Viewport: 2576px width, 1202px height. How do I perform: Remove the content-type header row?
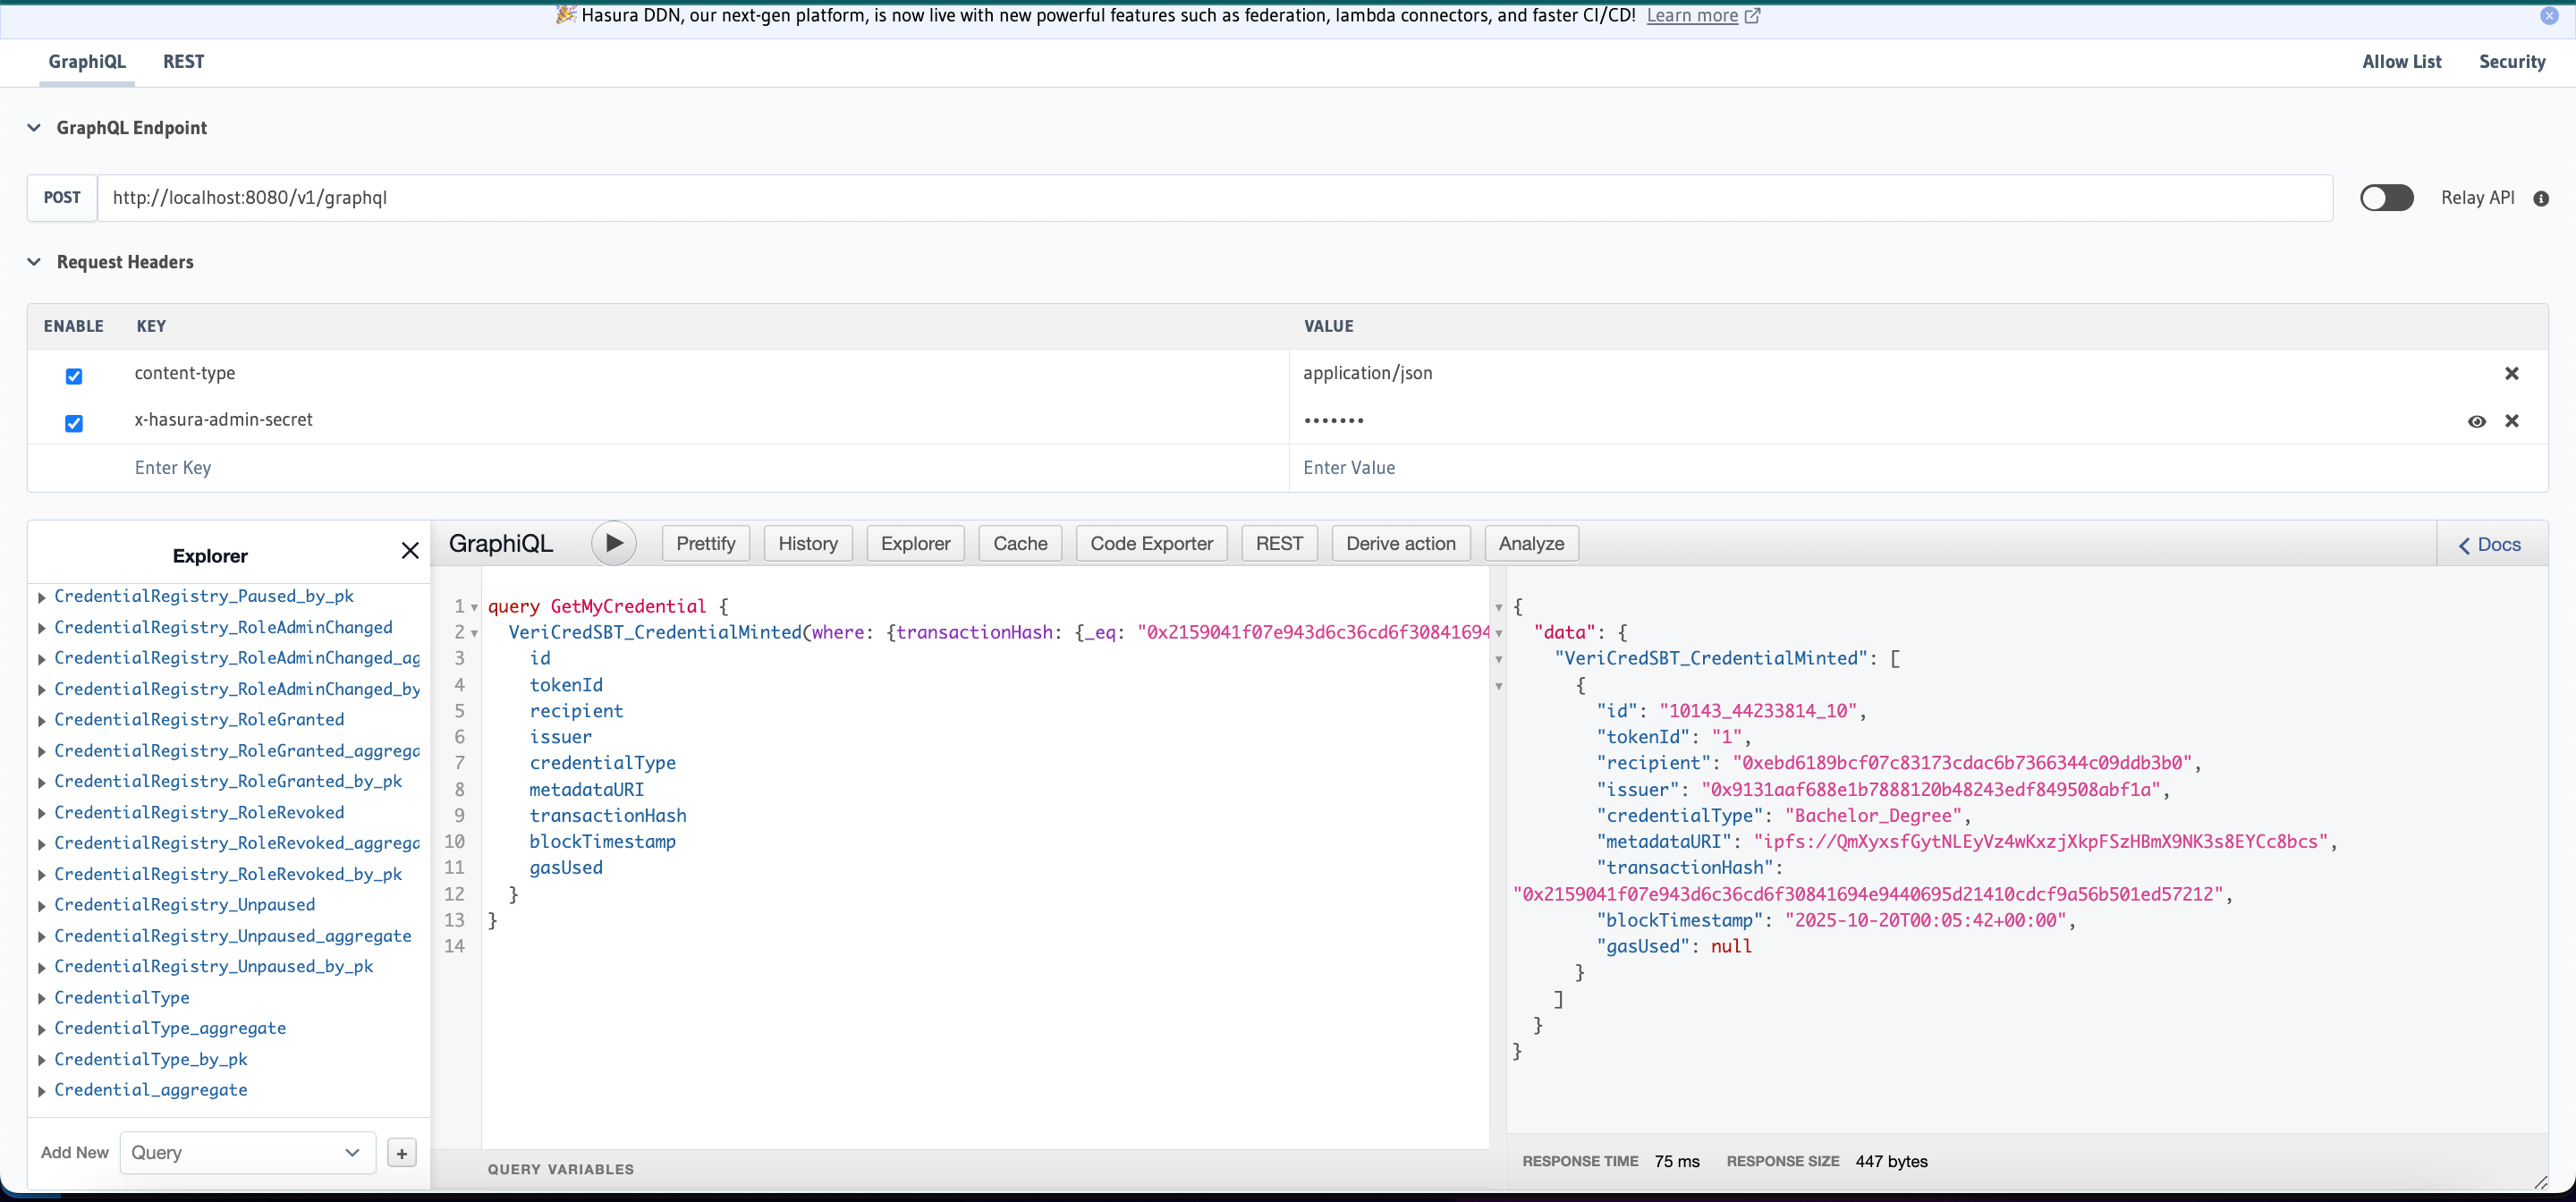click(x=2511, y=373)
